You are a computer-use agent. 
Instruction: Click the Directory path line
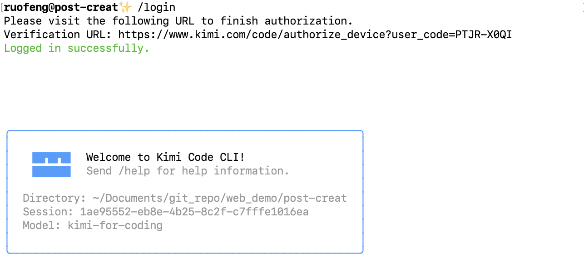click(x=185, y=199)
